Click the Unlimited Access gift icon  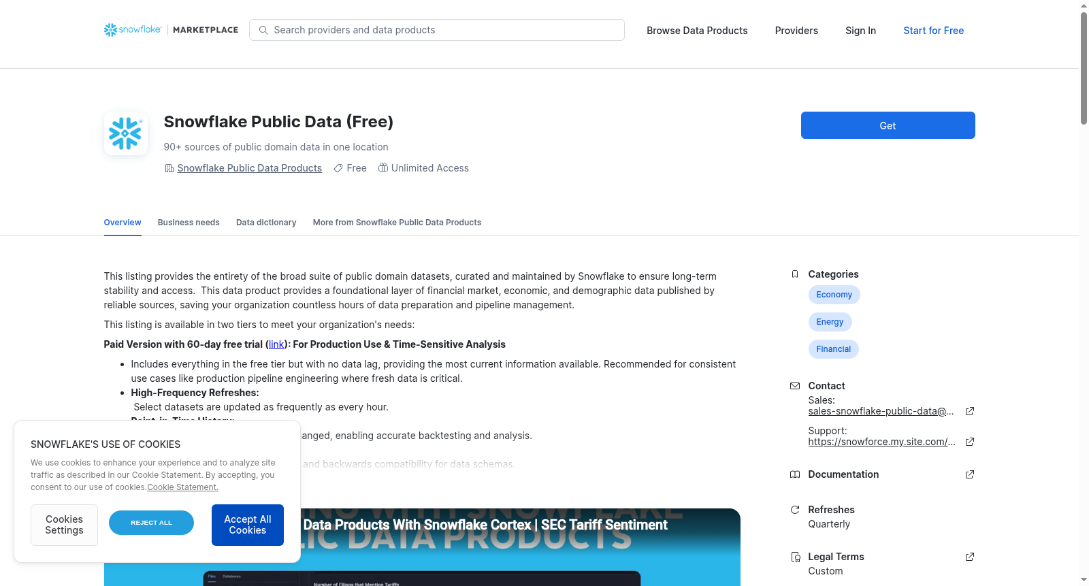click(383, 167)
